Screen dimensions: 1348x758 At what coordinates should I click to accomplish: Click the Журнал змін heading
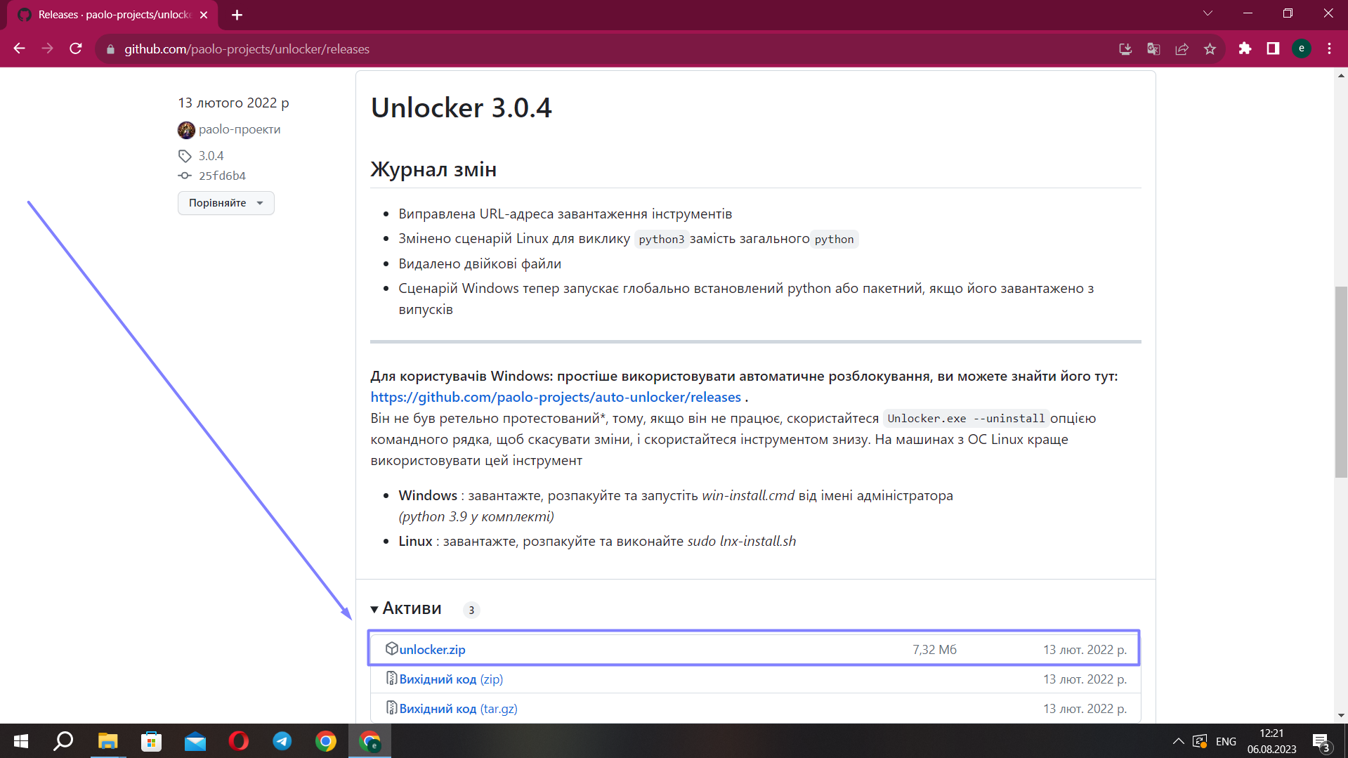pos(433,169)
